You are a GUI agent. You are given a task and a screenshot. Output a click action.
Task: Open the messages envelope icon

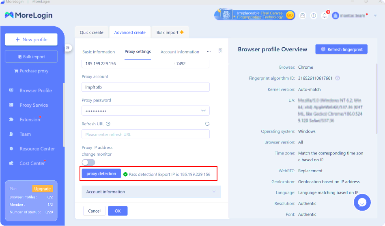point(303,16)
